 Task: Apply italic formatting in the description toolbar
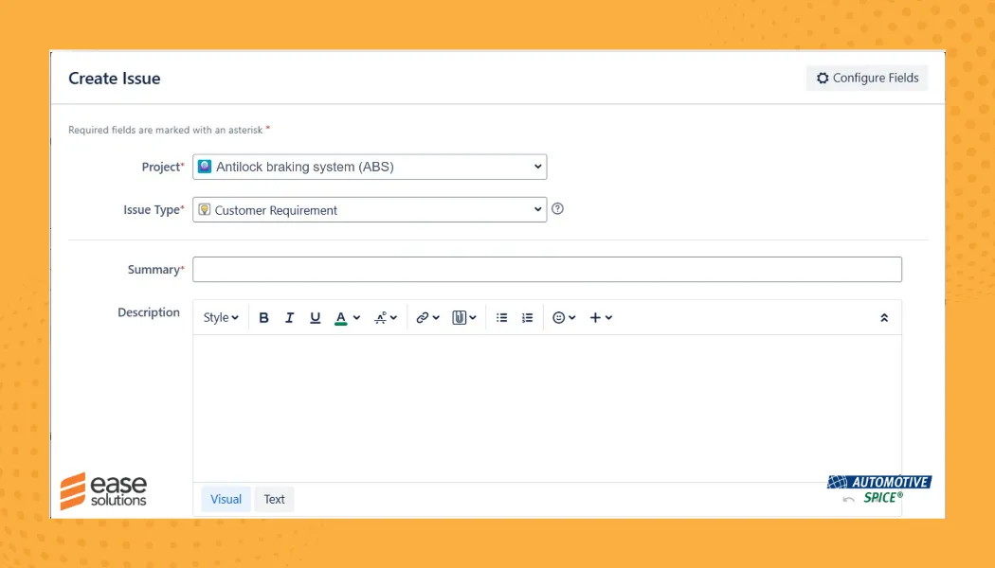click(x=289, y=317)
